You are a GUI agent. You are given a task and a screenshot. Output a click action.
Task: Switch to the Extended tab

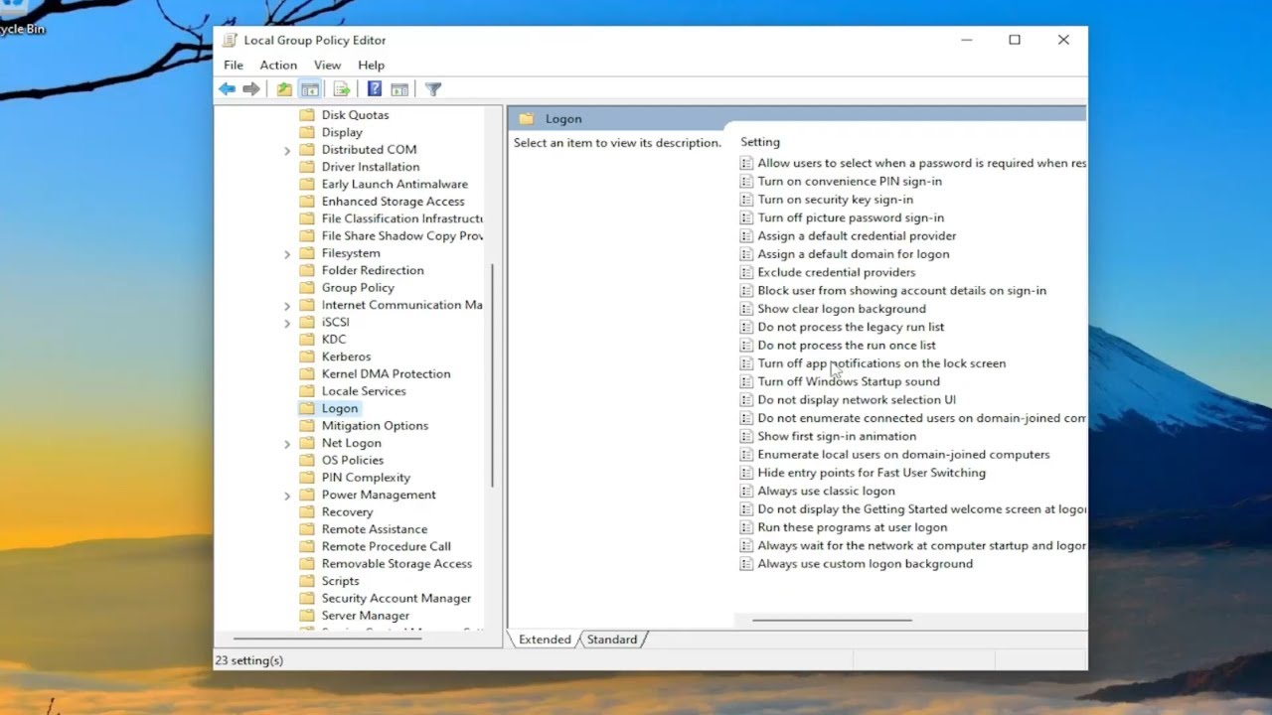coord(545,640)
